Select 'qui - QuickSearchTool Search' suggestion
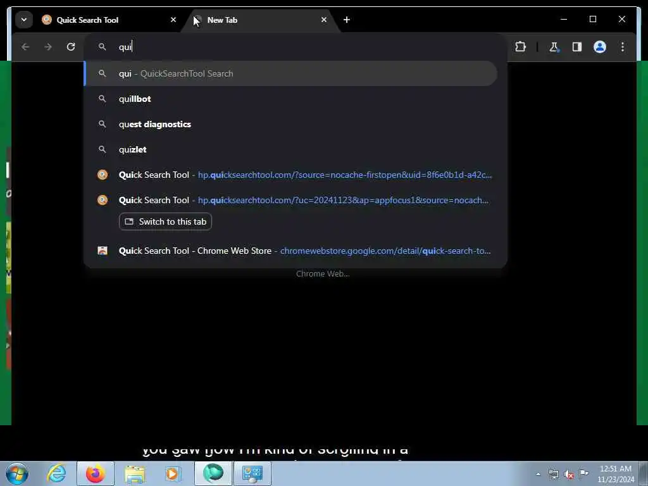Image resolution: width=648 pixels, height=486 pixels. [290, 73]
